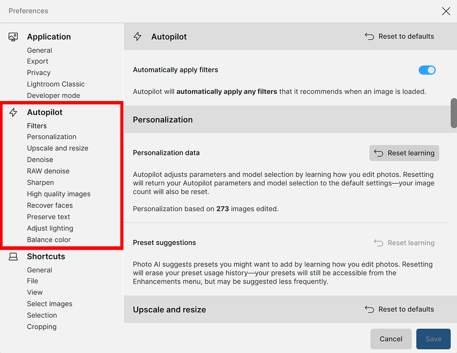Select Developer mode in the sidebar
The height and width of the screenshot is (353, 457).
(54, 96)
